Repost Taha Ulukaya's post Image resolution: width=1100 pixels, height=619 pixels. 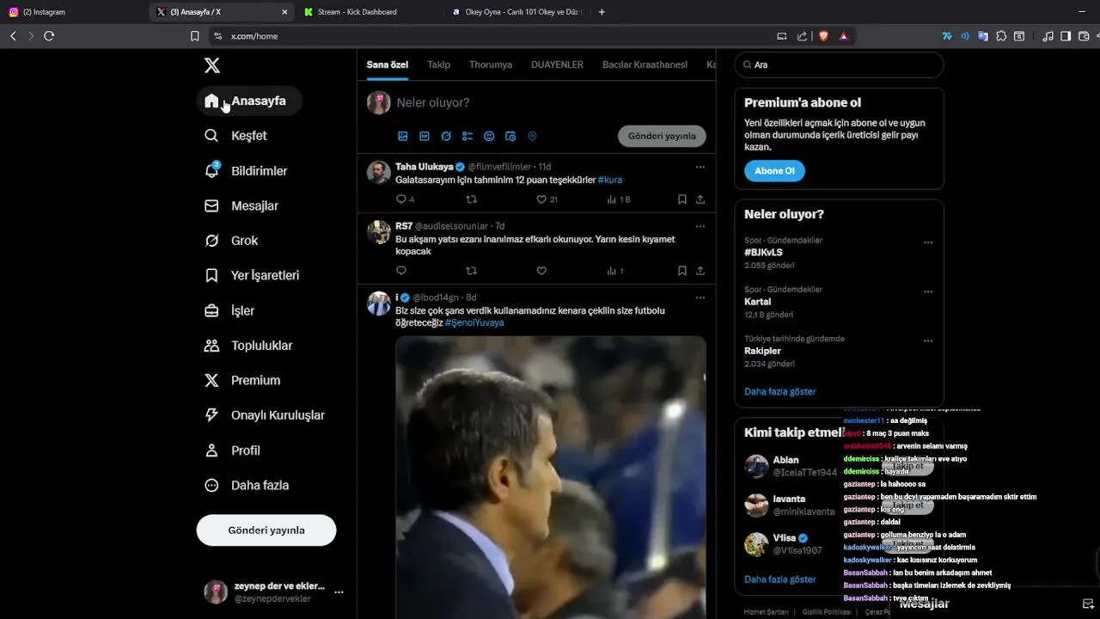[x=471, y=199]
